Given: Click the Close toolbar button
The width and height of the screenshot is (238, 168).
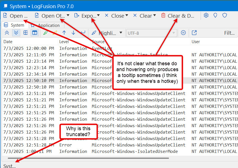Looking at the screenshot, I should (x=114, y=16).
